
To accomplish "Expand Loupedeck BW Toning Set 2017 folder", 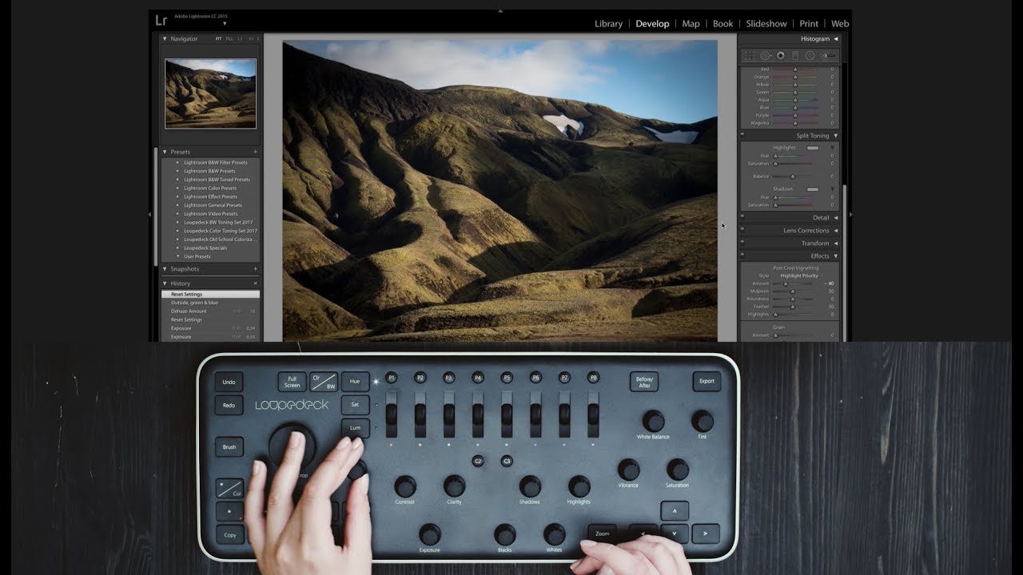I will (x=178, y=222).
